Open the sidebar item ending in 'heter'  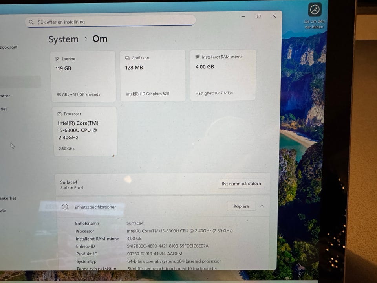(x=5, y=96)
